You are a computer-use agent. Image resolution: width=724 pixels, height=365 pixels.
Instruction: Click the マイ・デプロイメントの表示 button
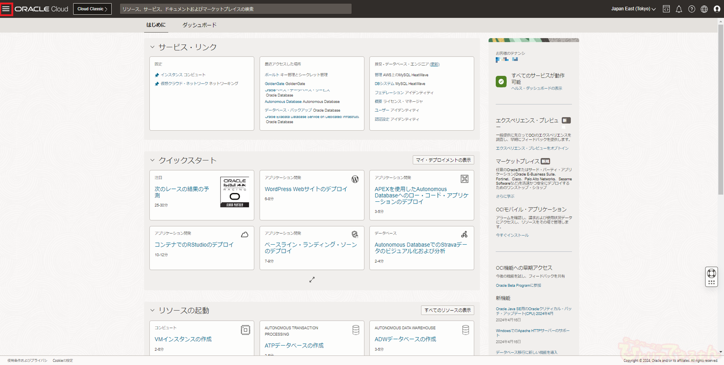(443, 160)
